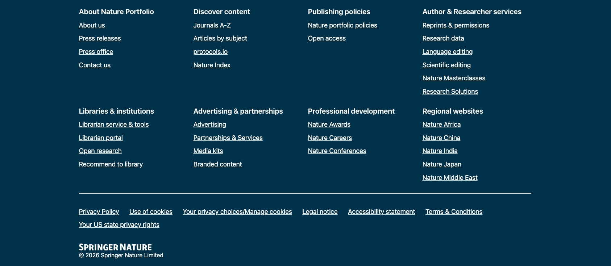Screen dimensions: 611x266
Task: Select Scientific editing service
Action: [x=446, y=65]
